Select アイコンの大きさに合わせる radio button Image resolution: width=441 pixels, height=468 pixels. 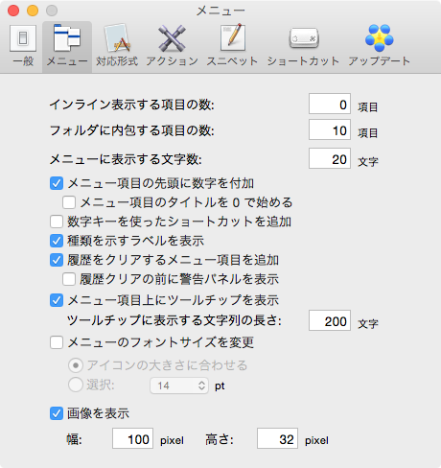click(x=76, y=365)
